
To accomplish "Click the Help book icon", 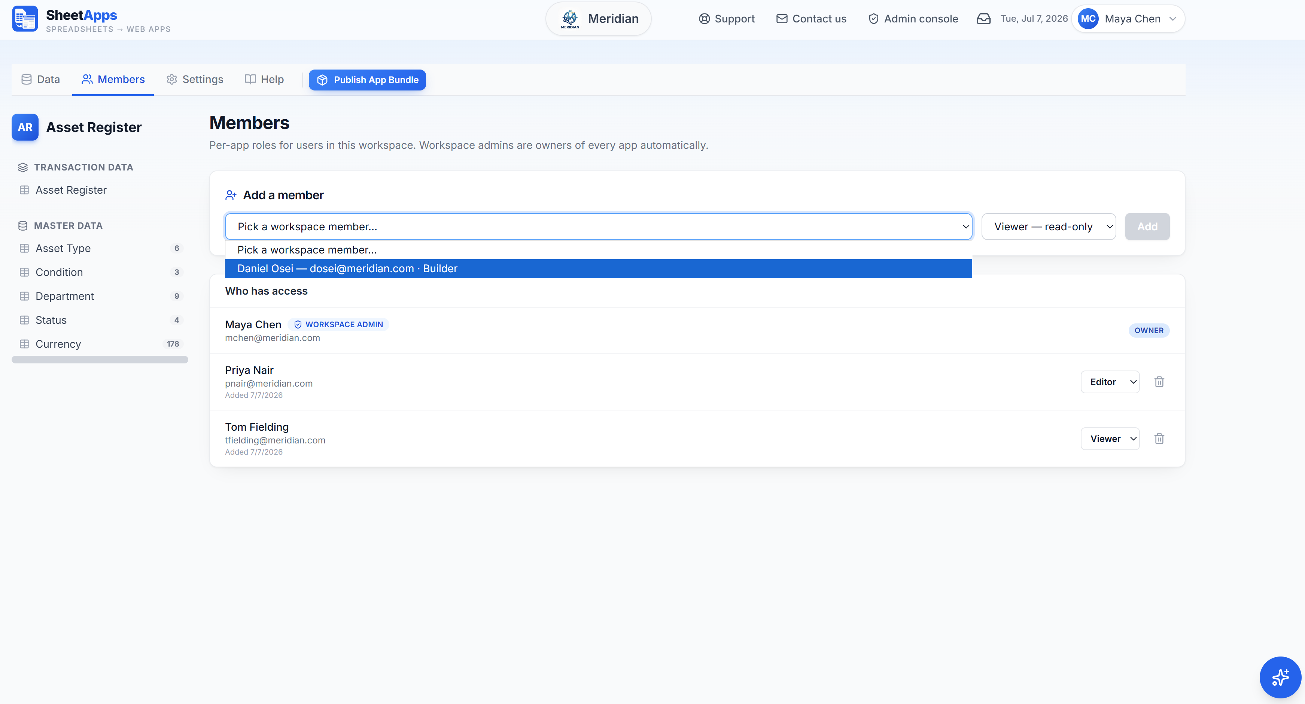I will pyautogui.click(x=250, y=80).
